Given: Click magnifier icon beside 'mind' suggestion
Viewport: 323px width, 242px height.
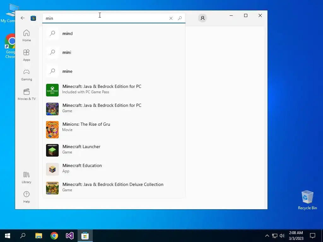Looking at the screenshot, I should 52,33.
